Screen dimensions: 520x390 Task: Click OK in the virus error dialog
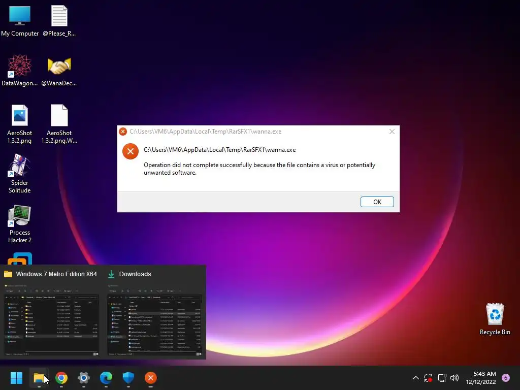pos(377,202)
